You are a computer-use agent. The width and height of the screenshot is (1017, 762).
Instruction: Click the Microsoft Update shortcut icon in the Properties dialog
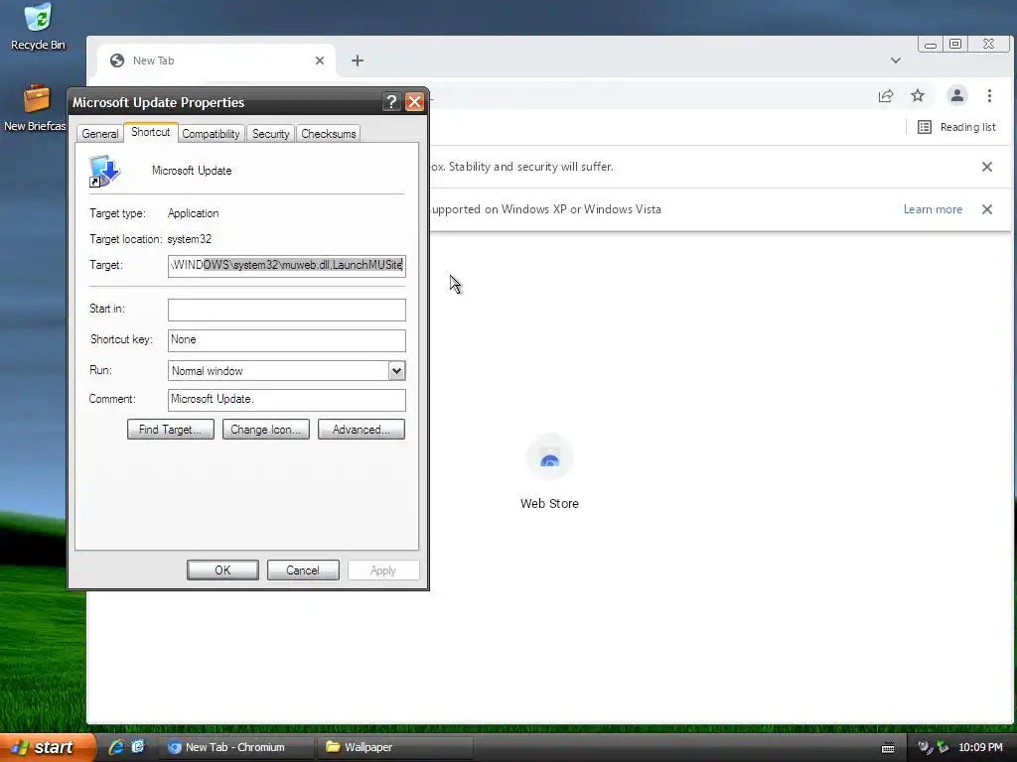[104, 171]
